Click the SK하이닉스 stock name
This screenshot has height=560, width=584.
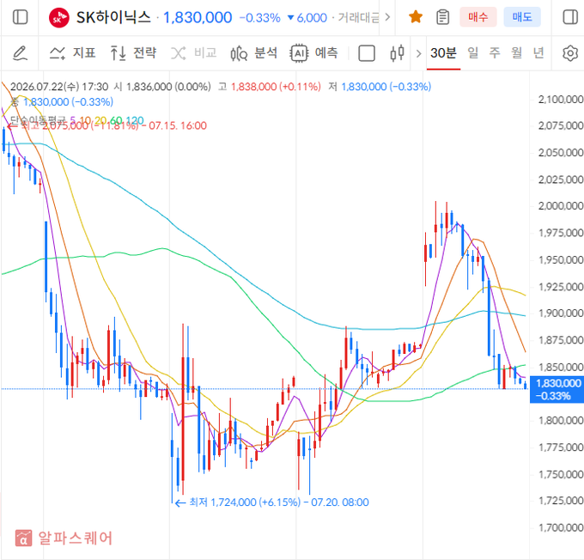113,17
